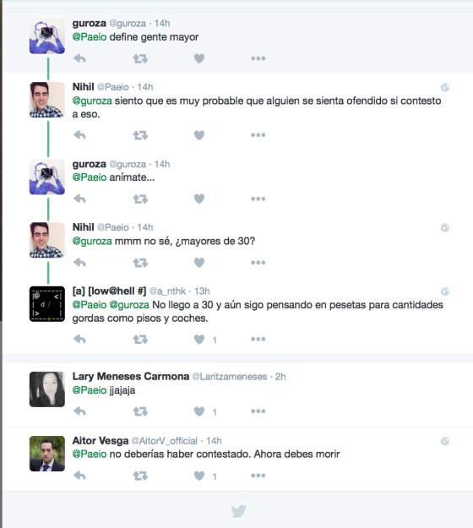Retweet guroza's 'anímate...' tweet
This screenshot has width=473, height=528.
[140, 199]
